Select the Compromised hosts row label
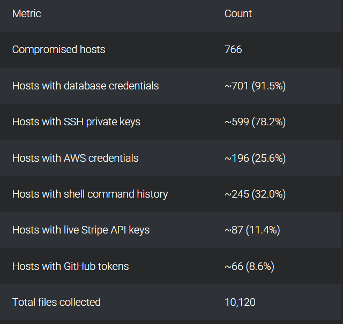The width and height of the screenshot is (343, 324). (x=58, y=50)
